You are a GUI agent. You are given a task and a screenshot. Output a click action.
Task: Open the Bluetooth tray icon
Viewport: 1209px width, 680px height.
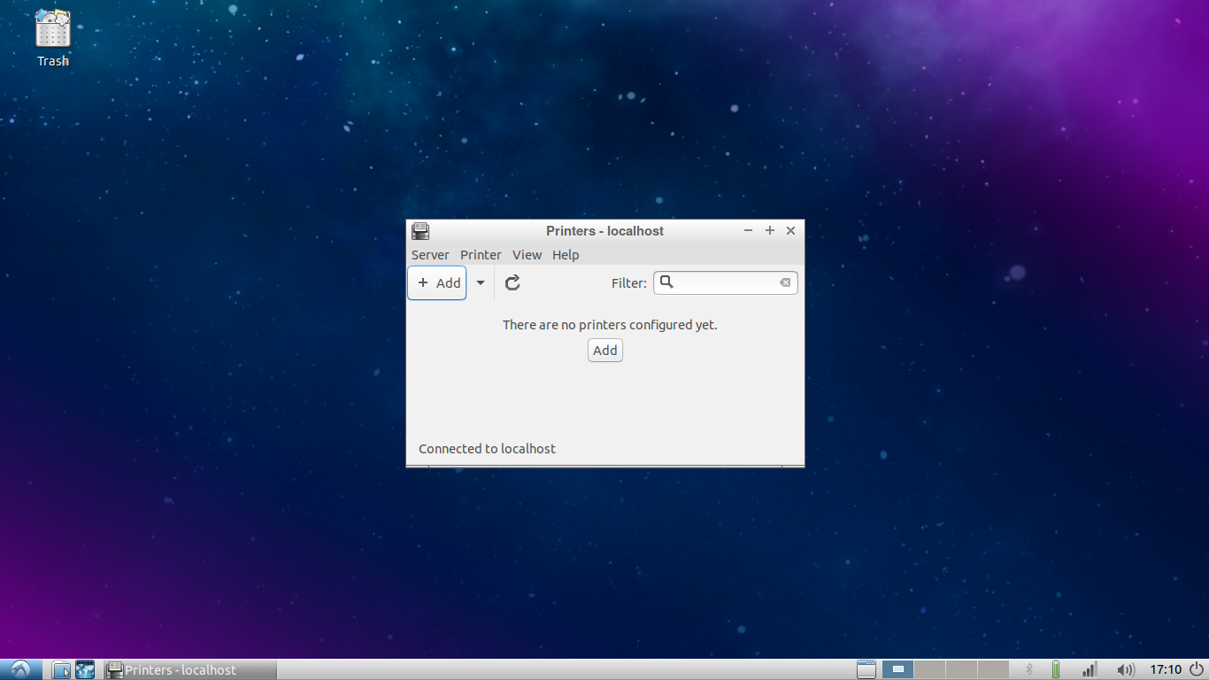pyautogui.click(x=1029, y=670)
